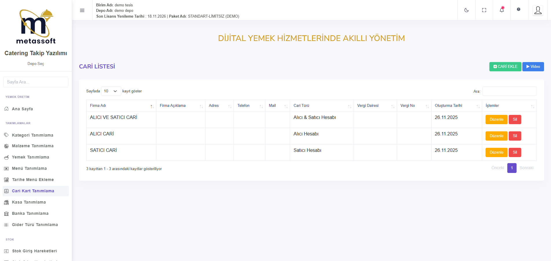Open notifications via the bell icon
The height and width of the screenshot is (261, 551).
pyautogui.click(x=502, y=10)
